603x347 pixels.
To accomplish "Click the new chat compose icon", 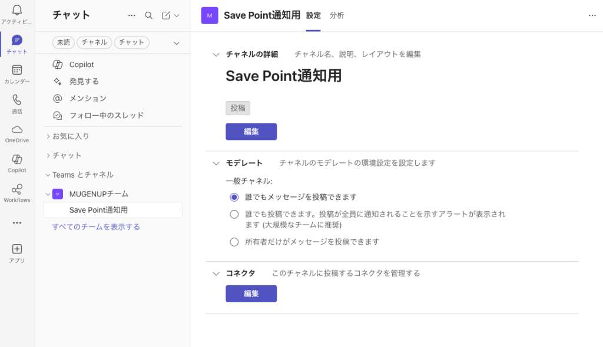I will [x=167, y=15].
